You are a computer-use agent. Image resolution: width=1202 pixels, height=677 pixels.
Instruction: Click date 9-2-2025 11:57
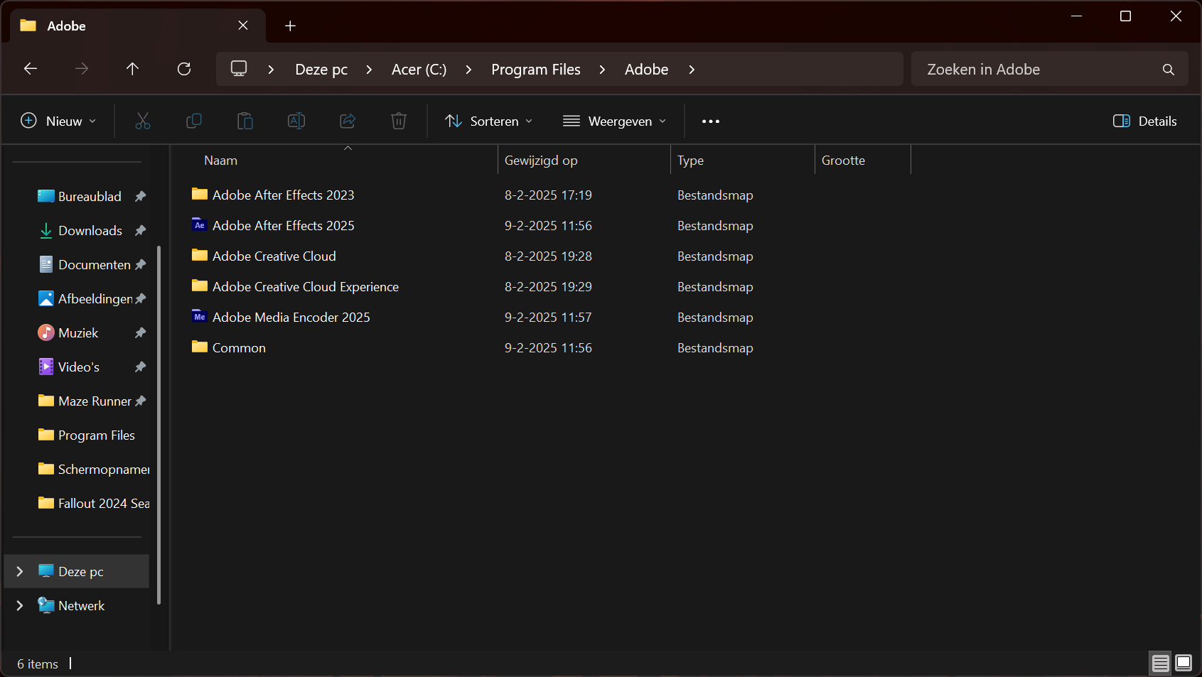pyautogui.click(x=548, y=317)
